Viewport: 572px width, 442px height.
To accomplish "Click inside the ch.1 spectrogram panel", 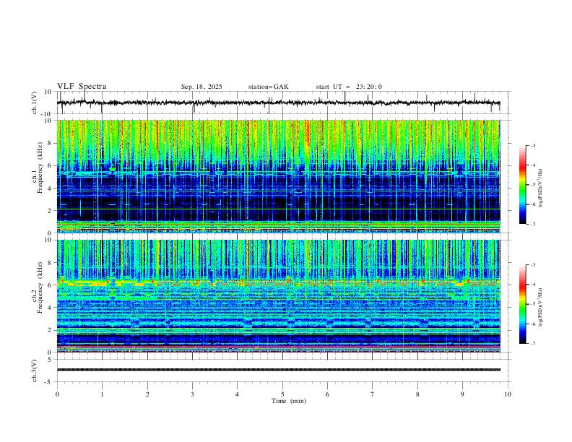I will tap(278, 176).
